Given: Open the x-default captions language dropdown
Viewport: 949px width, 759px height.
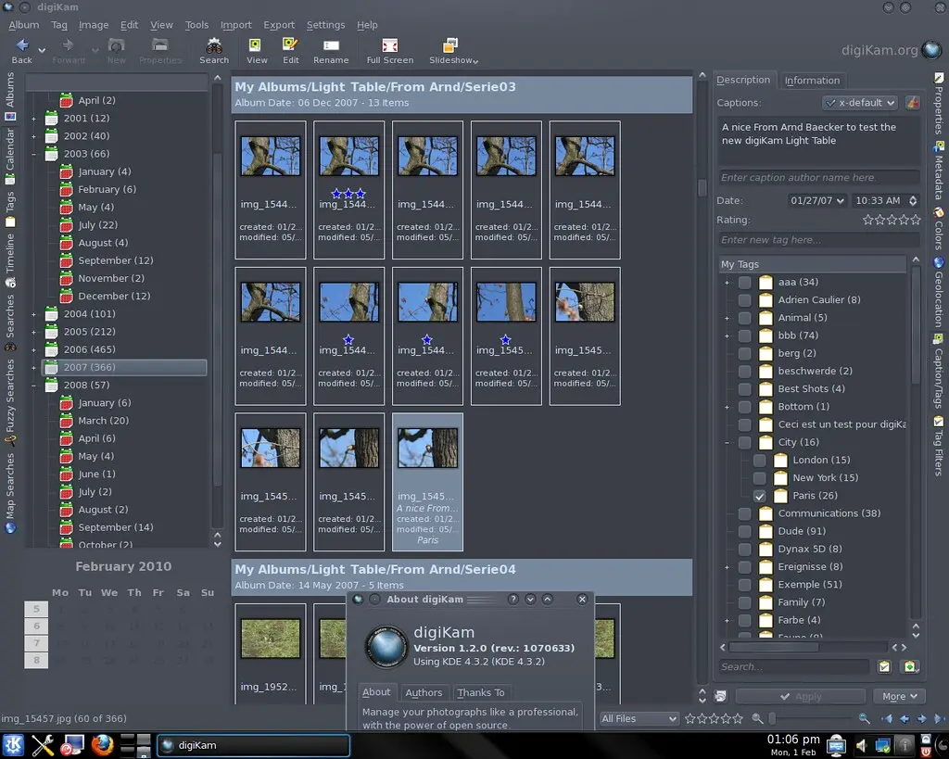Looking at the screenshot, I should coord(859,102).
